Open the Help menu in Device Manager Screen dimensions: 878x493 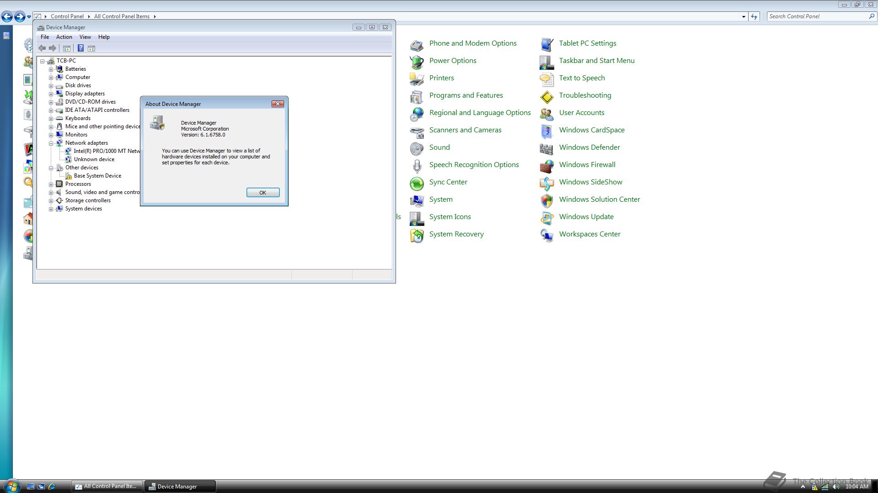104,37
